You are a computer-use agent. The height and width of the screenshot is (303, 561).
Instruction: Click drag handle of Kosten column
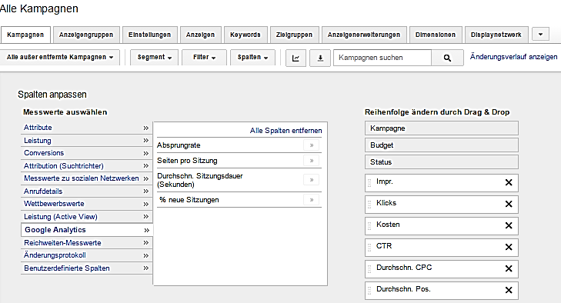369,226
